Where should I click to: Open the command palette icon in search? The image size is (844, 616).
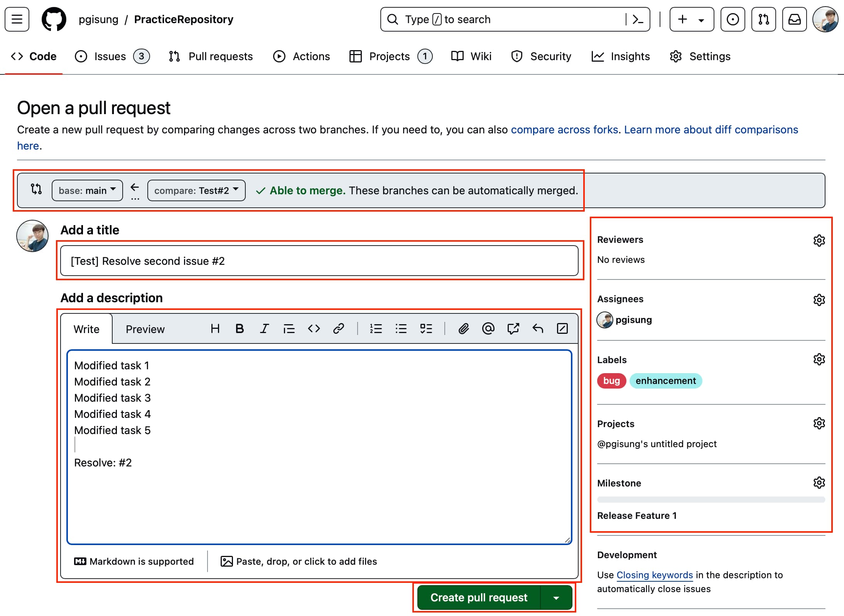click(638, 19)
